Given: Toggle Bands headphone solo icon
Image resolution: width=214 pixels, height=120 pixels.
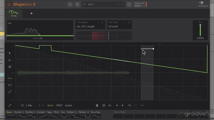Looking at the screenshot, I should click(41, 38).
